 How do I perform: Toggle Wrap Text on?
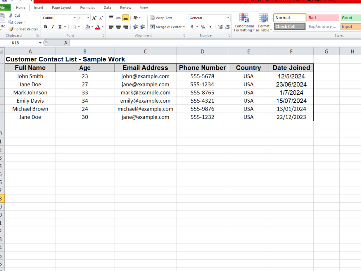pos(161,18)
